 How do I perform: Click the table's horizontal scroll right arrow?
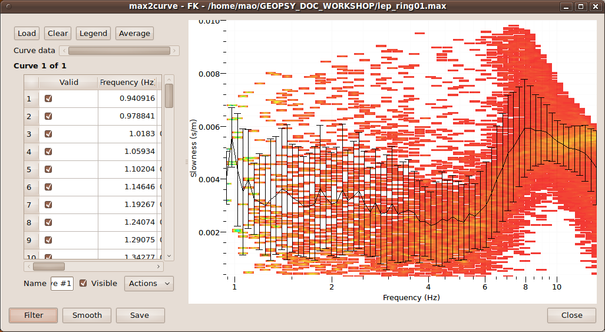(158, 266)
